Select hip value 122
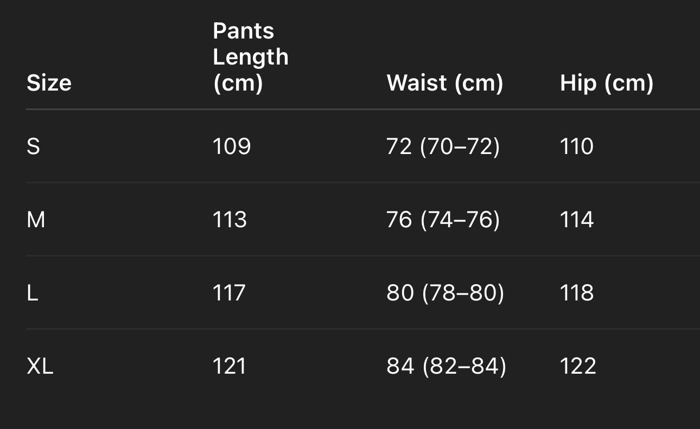 coord(578,366)
